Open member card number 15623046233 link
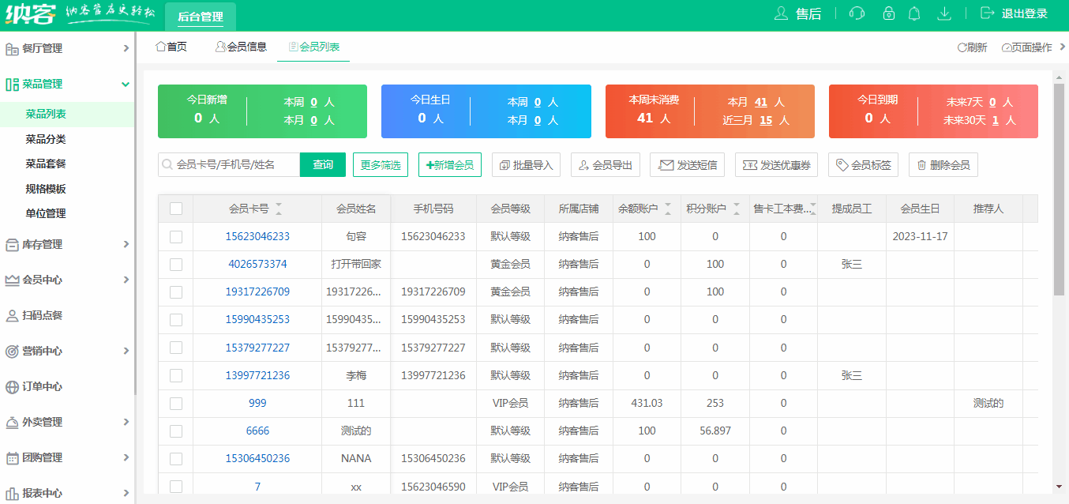Image resolution: width=1069 pixels, height=504 pixels. click(257, 236)
